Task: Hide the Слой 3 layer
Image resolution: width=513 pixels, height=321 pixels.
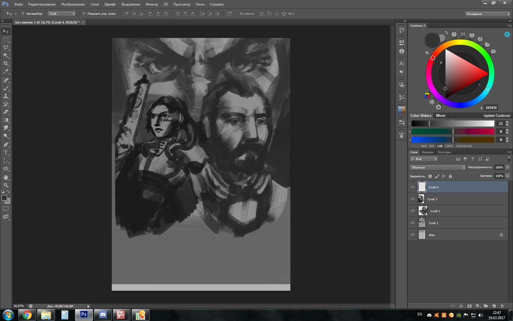Action: pos(413,199)
